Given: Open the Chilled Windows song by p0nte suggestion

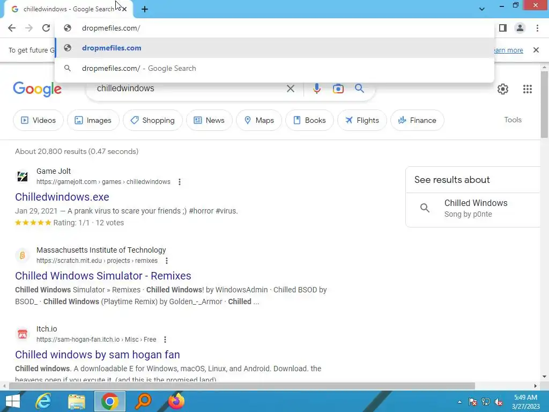Looking at the screenshot, I should 473,209.
